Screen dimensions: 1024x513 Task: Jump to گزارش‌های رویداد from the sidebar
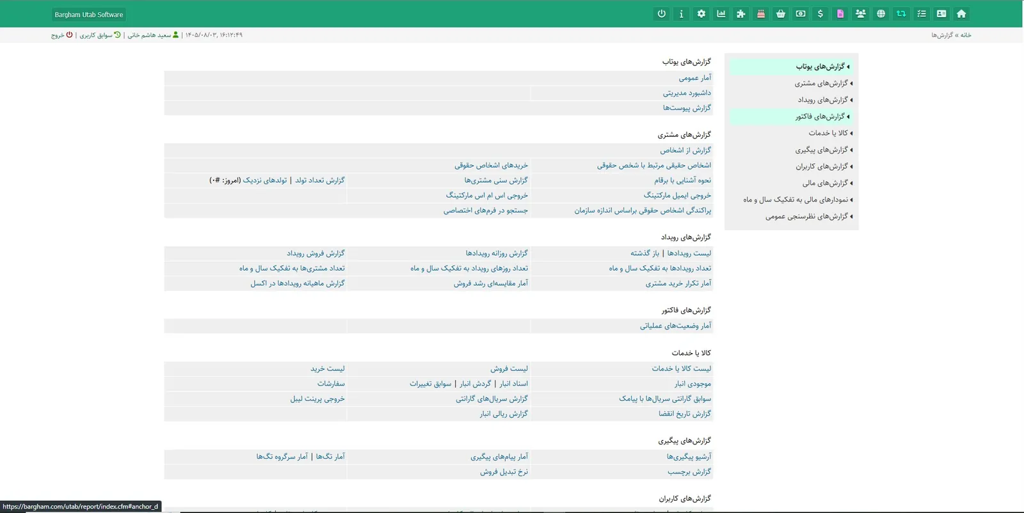825,100
